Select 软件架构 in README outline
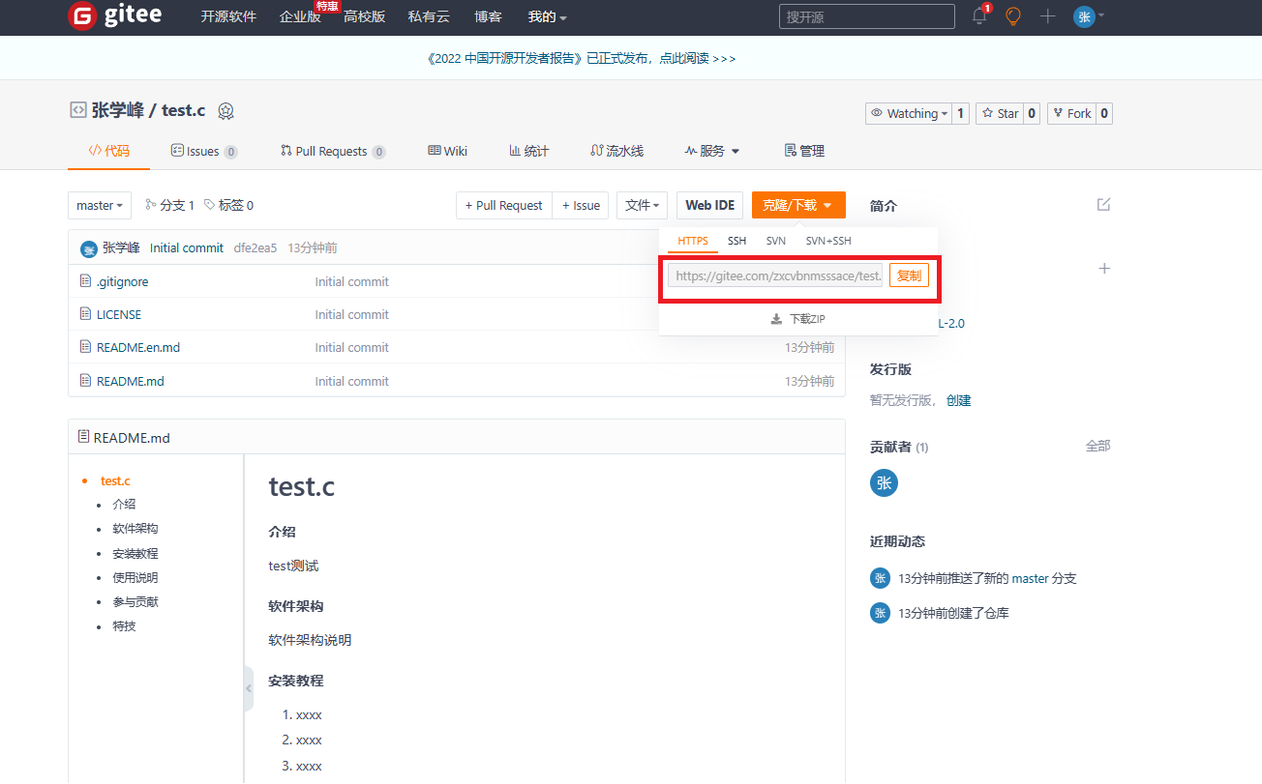 tap(135, 529)
